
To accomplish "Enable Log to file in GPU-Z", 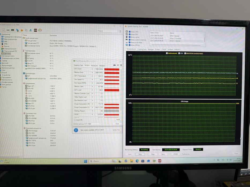I will tap(75, 120).
